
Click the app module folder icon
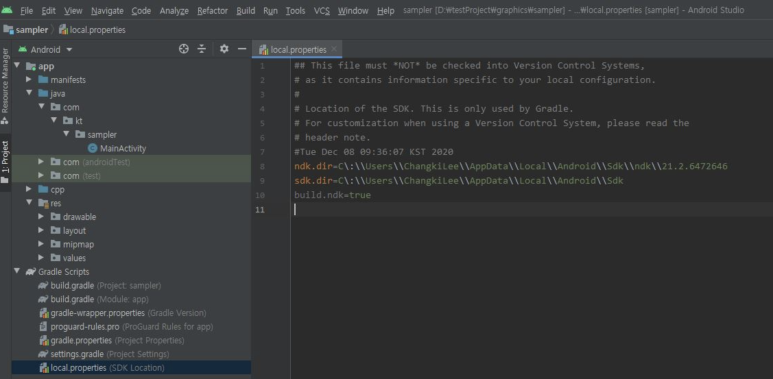(x=31, y=66)
